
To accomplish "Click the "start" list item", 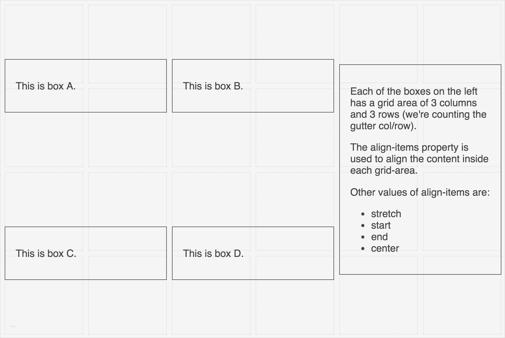I will click(381, 226).
